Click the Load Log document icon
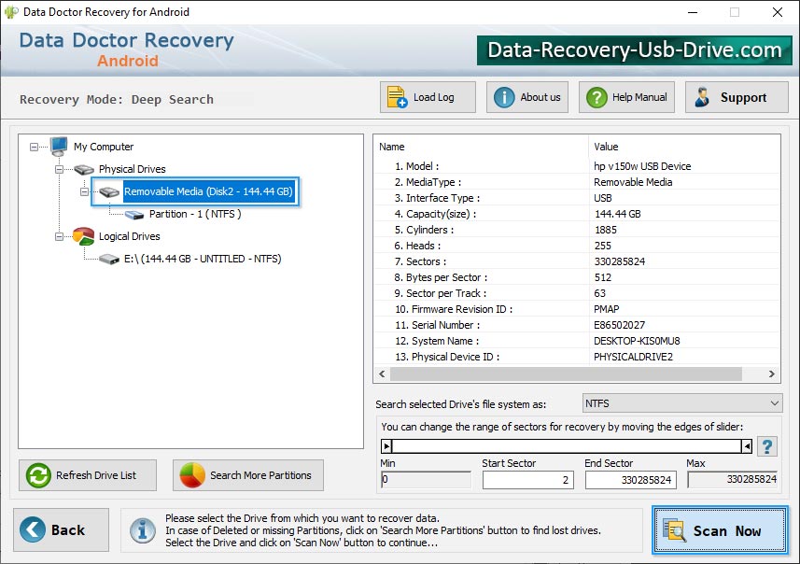Viewport: 800px width, 564px height. tap(397, 97)
